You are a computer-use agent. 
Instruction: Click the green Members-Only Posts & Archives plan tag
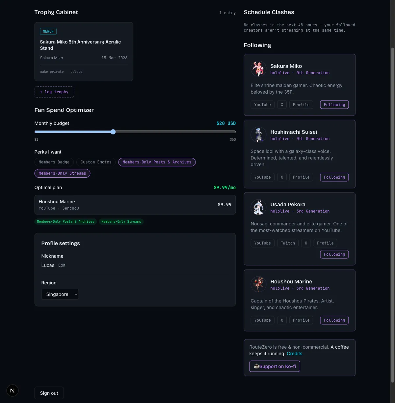pyautogui.click(x=66, y=222)
